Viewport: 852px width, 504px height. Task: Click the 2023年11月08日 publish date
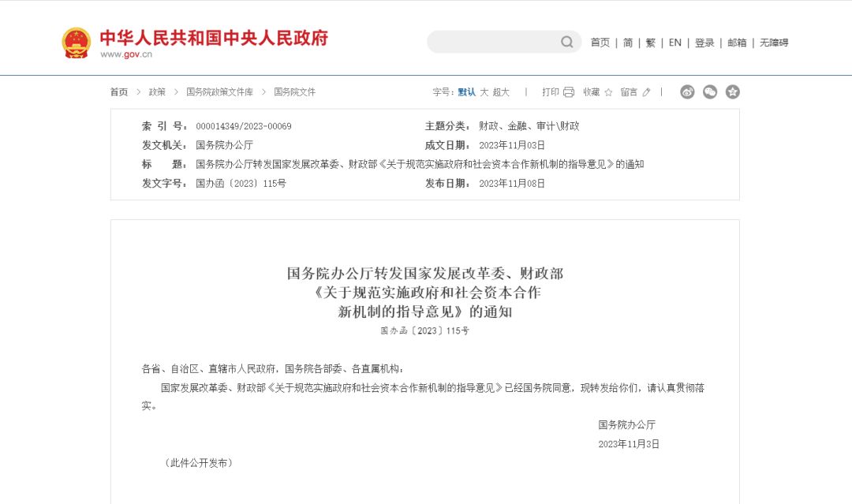click(x=512, y=184)
